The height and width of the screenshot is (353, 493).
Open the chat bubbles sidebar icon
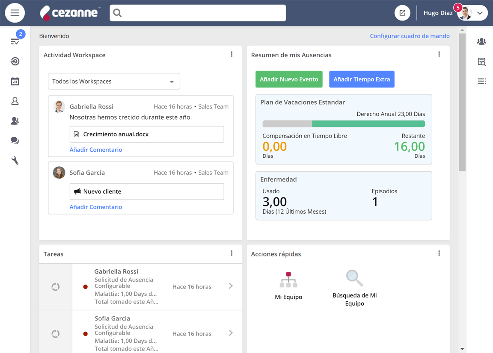pyautogui.click(x=15, y=140)
